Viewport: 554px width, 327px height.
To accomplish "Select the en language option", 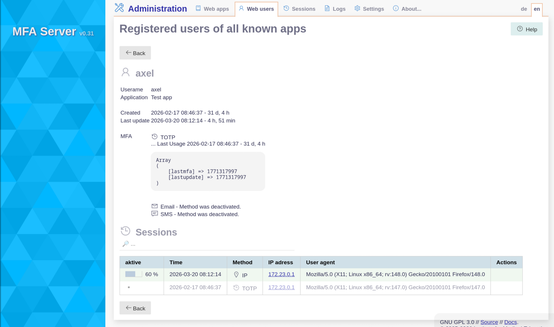I will tap(536, 9).
